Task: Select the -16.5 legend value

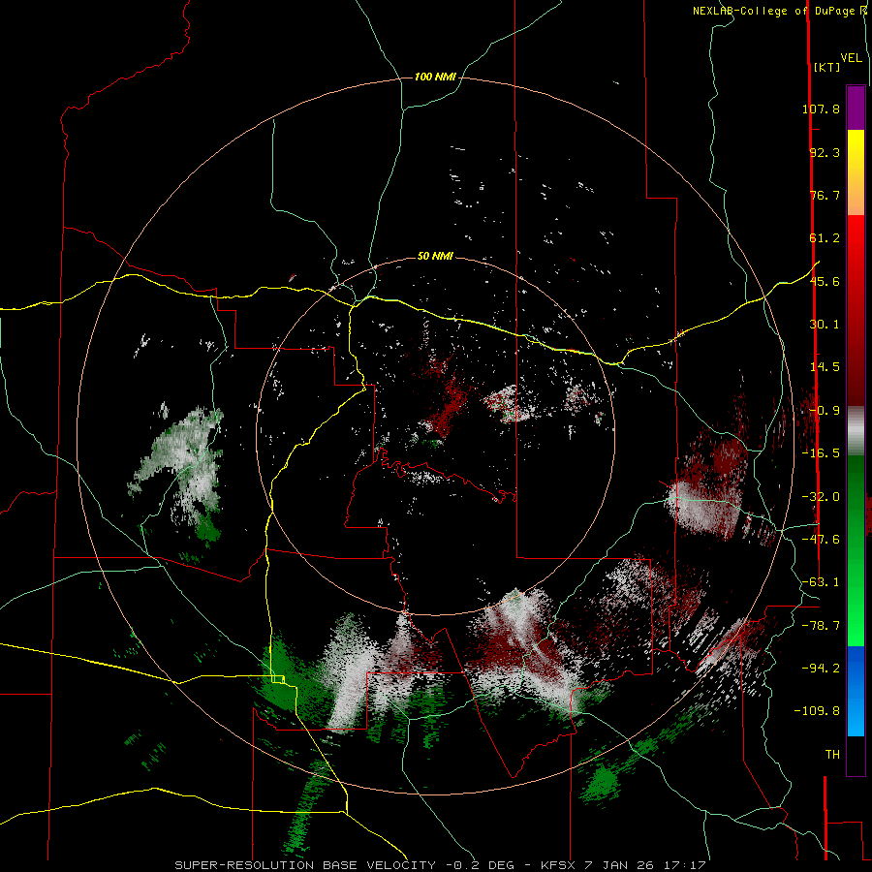Action: pyautogui.click(x=821, y=453)
